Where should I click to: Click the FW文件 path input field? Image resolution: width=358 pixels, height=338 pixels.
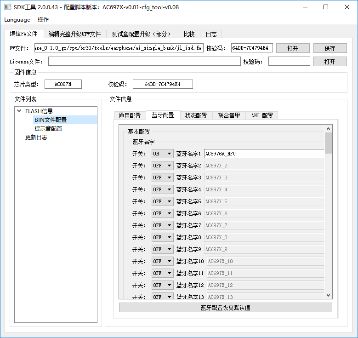click(119, 48)
